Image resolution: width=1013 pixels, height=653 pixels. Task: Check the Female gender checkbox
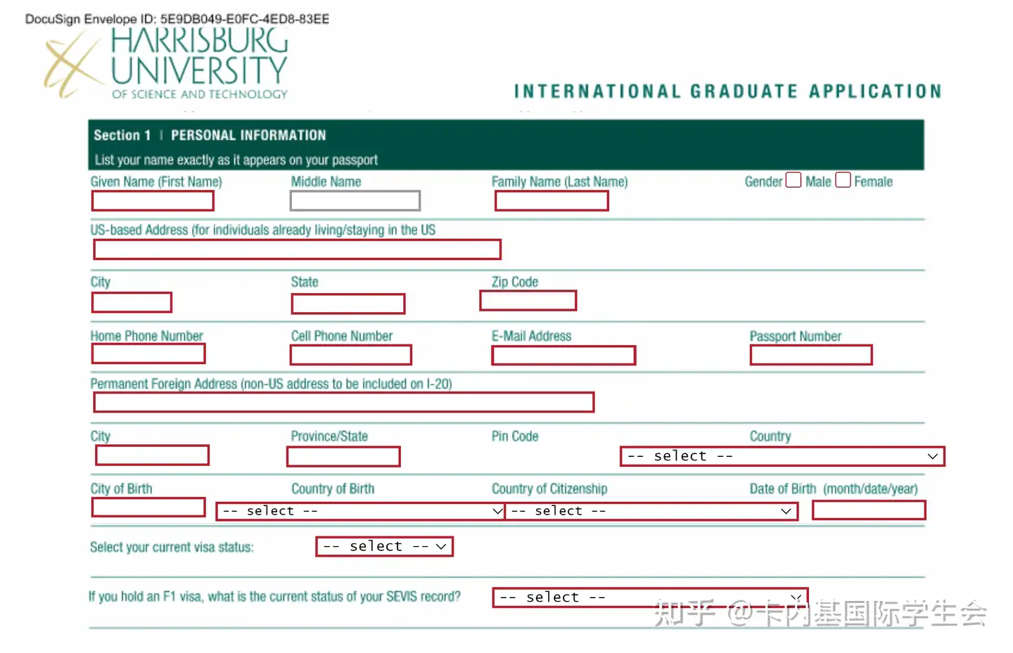(843, 180)
